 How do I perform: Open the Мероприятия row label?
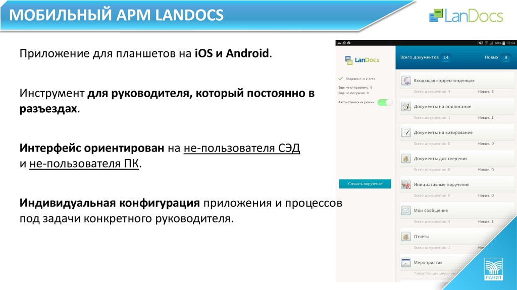coord(428,262)
